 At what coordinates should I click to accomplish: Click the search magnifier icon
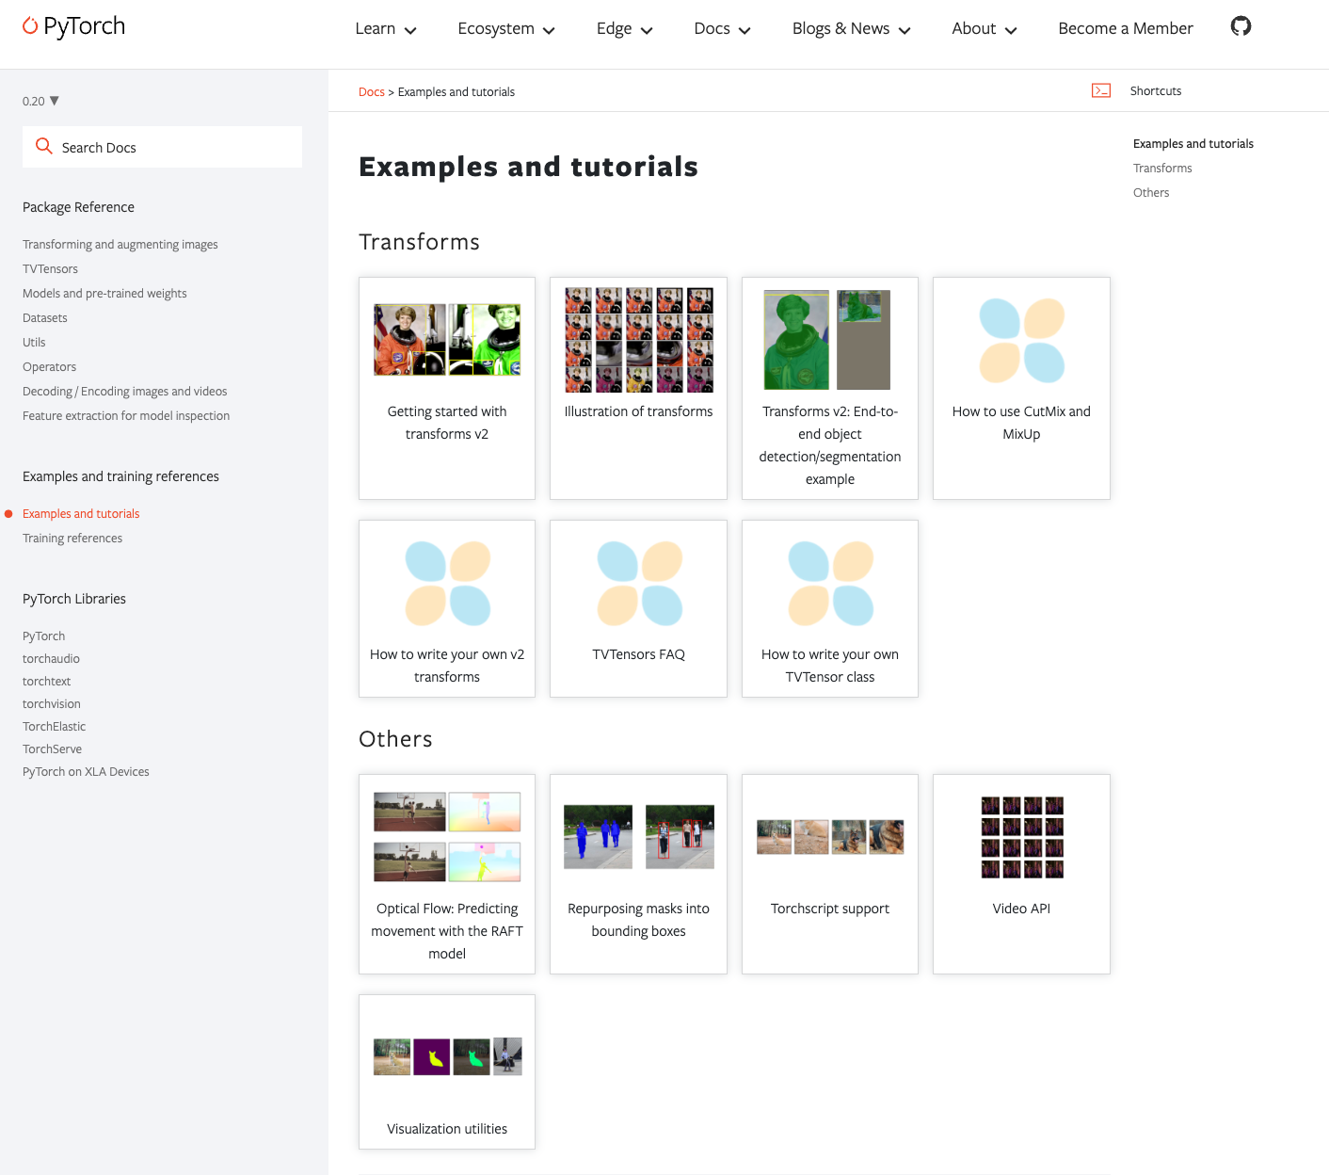[43, 146]
